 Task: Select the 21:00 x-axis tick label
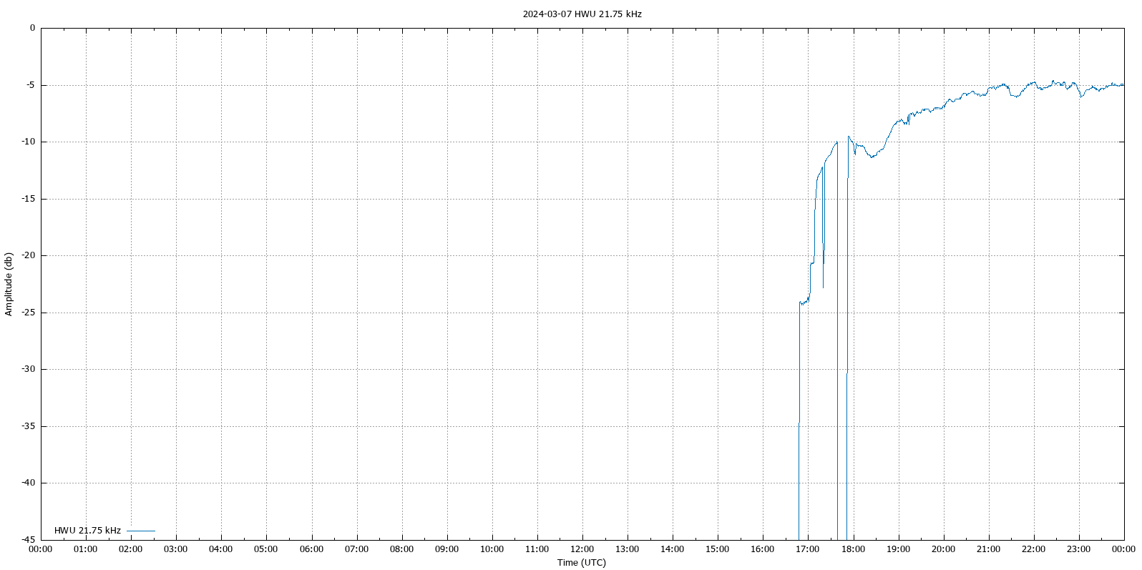988,549
